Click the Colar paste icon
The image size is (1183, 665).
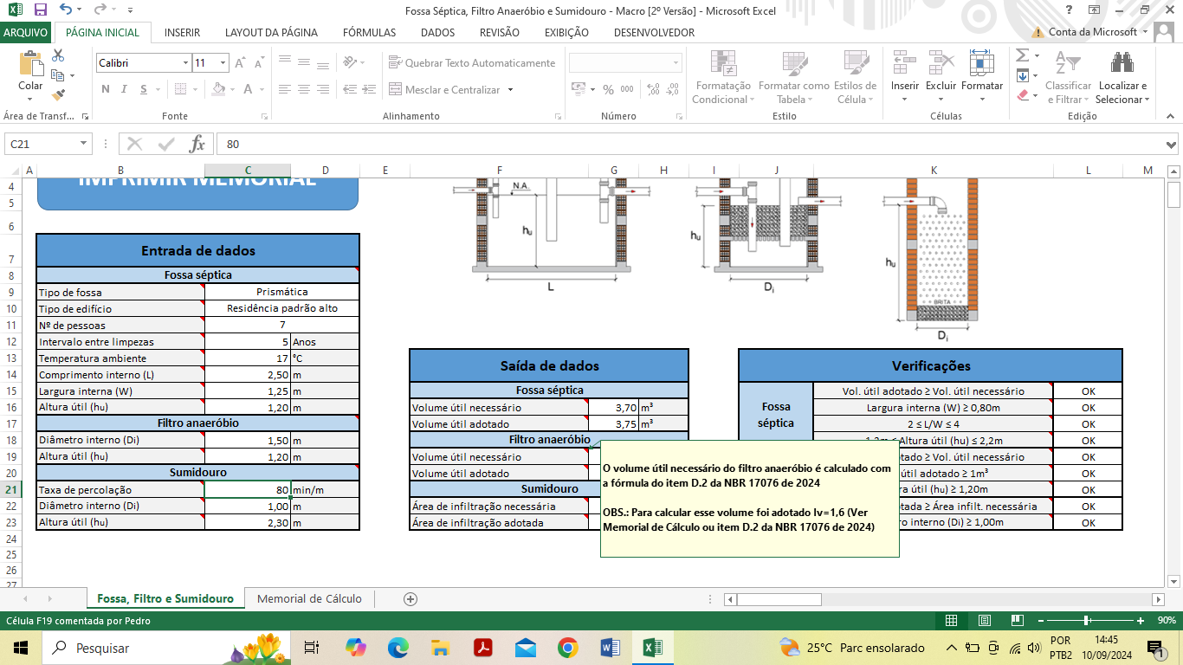30,66
